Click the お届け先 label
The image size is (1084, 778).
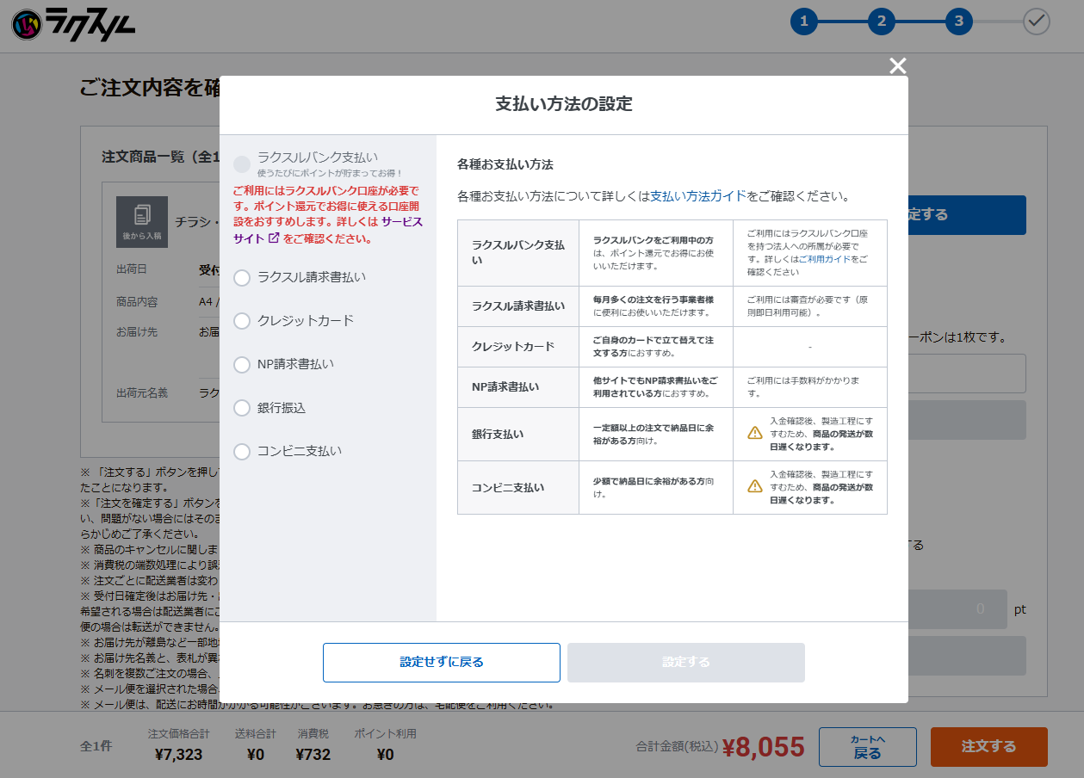click(x=137, y=331)
